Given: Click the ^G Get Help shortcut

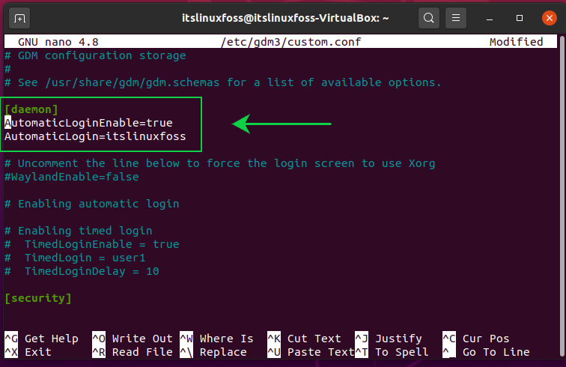Looking at the screenshot, I should (41, 339).
